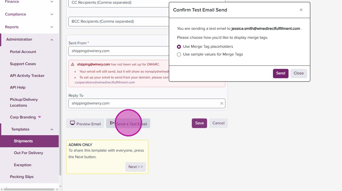The image size is (342, 191).
Task: Go to Out For Delivery templates
Action: coord(28,153)
